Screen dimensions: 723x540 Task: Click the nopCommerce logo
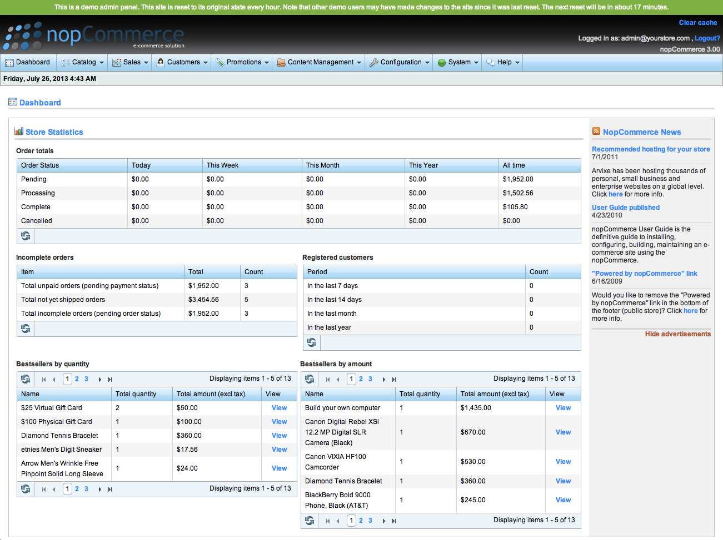coord(93,37)
